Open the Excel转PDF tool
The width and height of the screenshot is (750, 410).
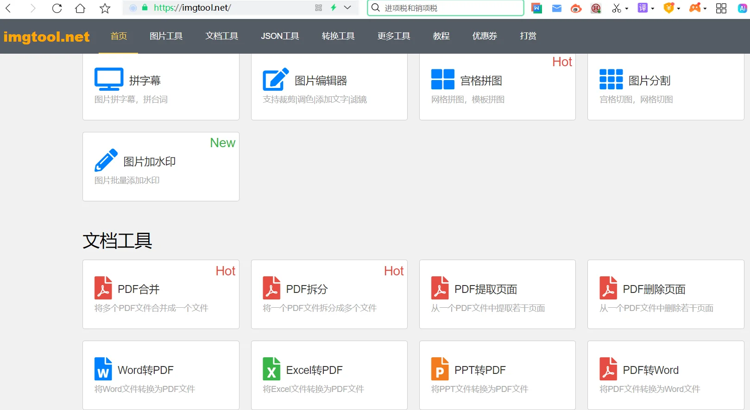click(315, 370)
